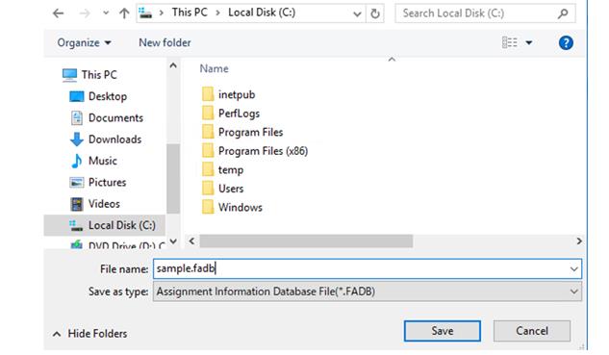Navigate up one folder level arrow
The width and height of the screenshot is (609, 355).
coord(124,13)
